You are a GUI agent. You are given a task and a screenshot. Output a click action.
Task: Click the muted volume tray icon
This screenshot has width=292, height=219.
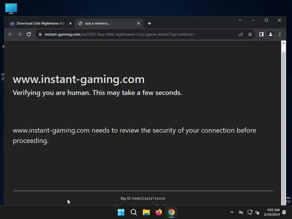point(257,212)
